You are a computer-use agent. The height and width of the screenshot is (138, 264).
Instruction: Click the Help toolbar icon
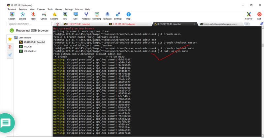128,16
